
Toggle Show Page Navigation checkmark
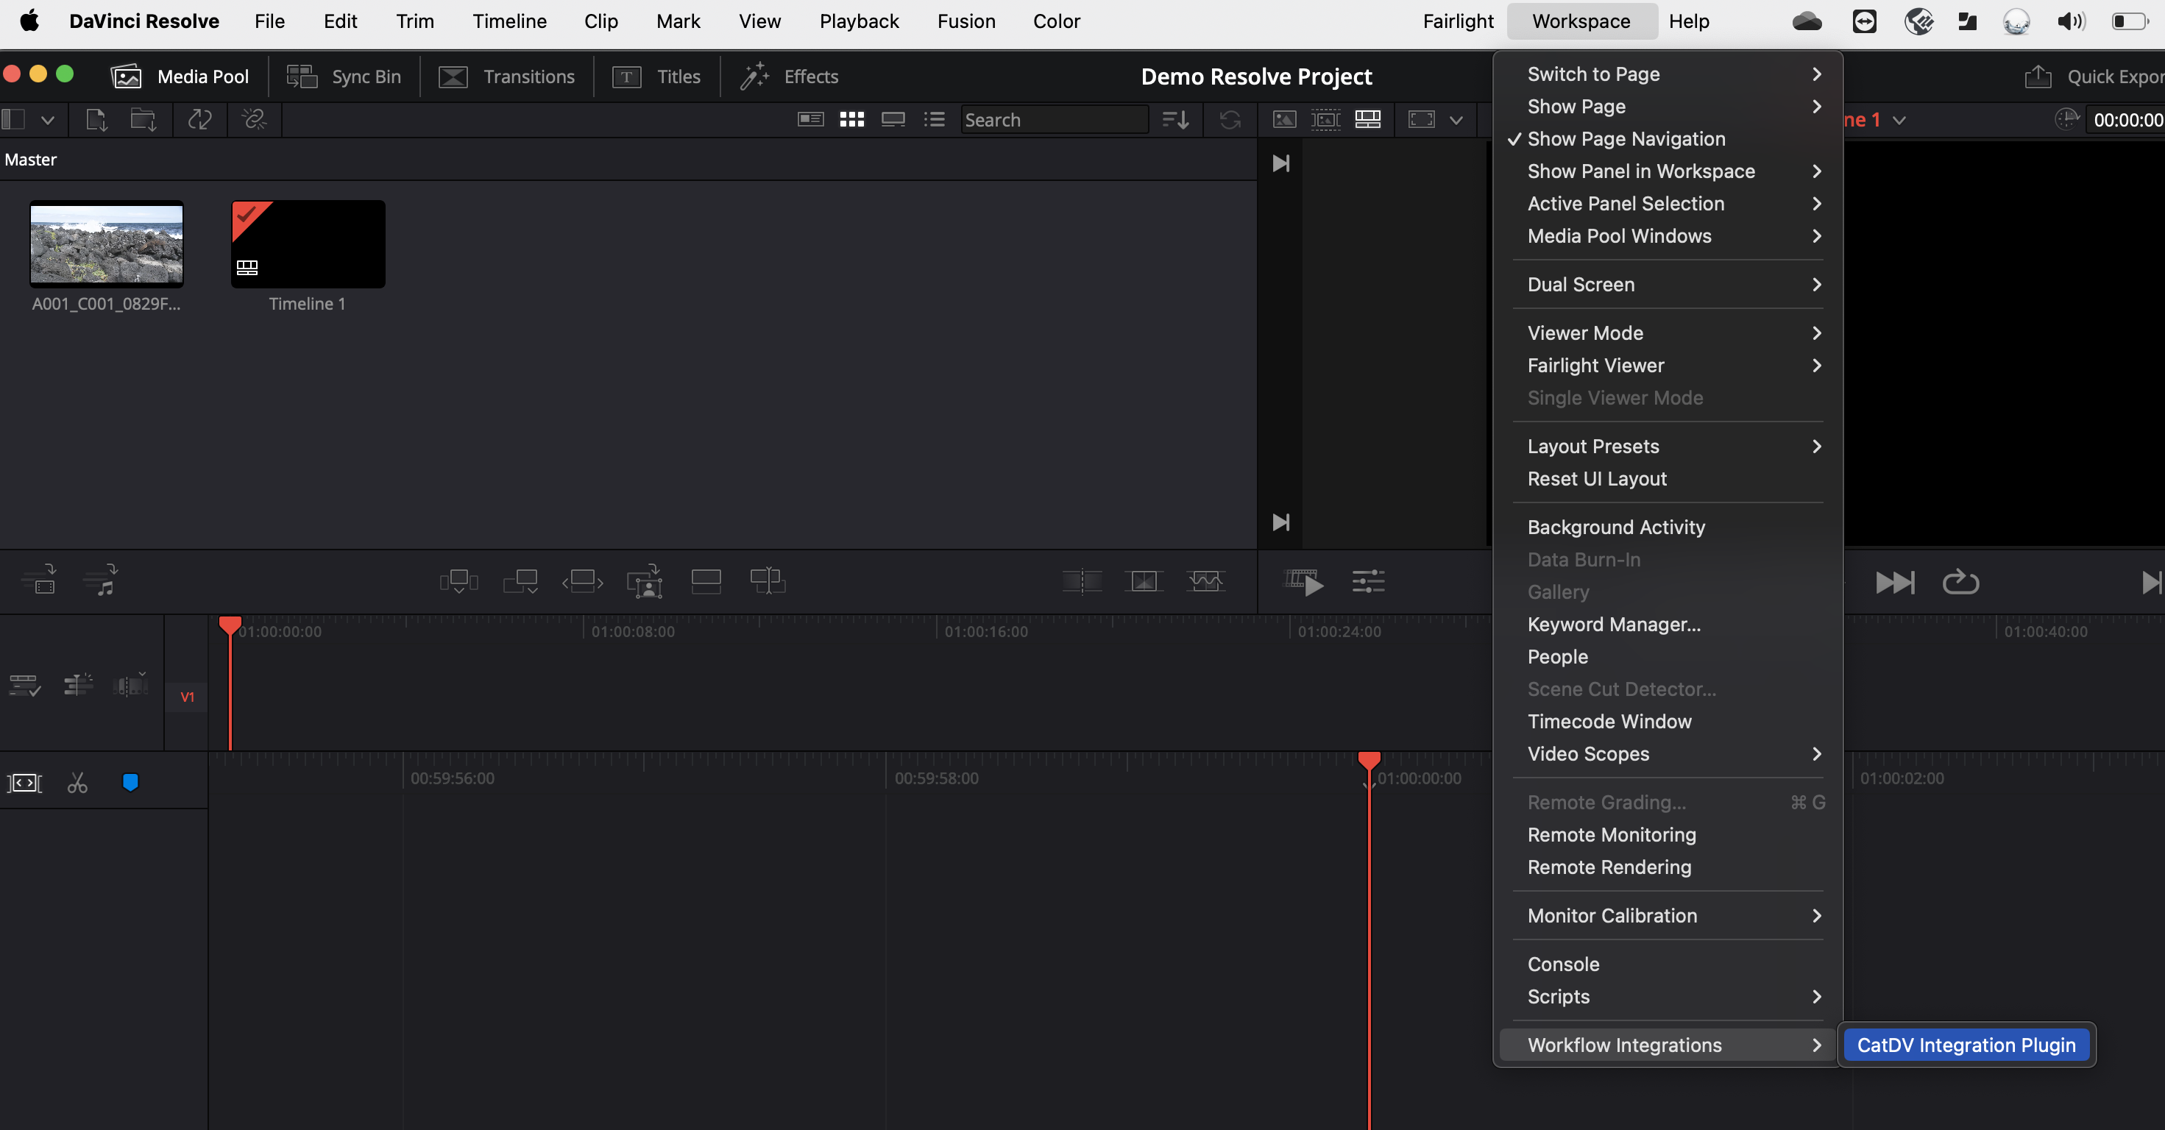pos(1625,138)
